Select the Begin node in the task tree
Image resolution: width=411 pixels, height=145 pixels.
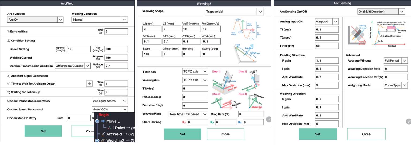point(104,115)
